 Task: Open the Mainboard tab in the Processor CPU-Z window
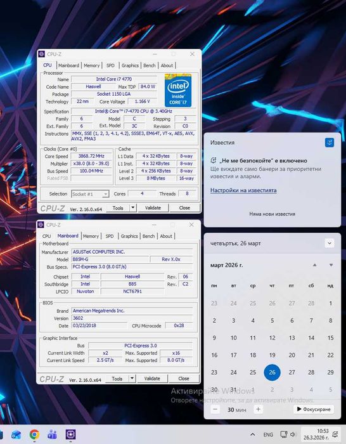click(x=68, y=65)
